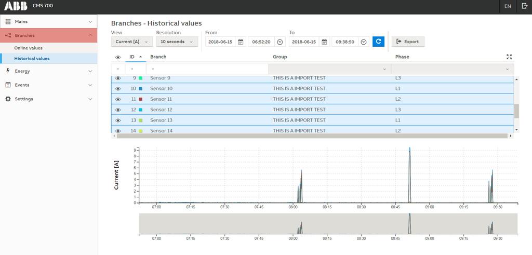Select the Sensor 10 row name
This screenshot has height=255, width=532.
click(x=162, y=88)
